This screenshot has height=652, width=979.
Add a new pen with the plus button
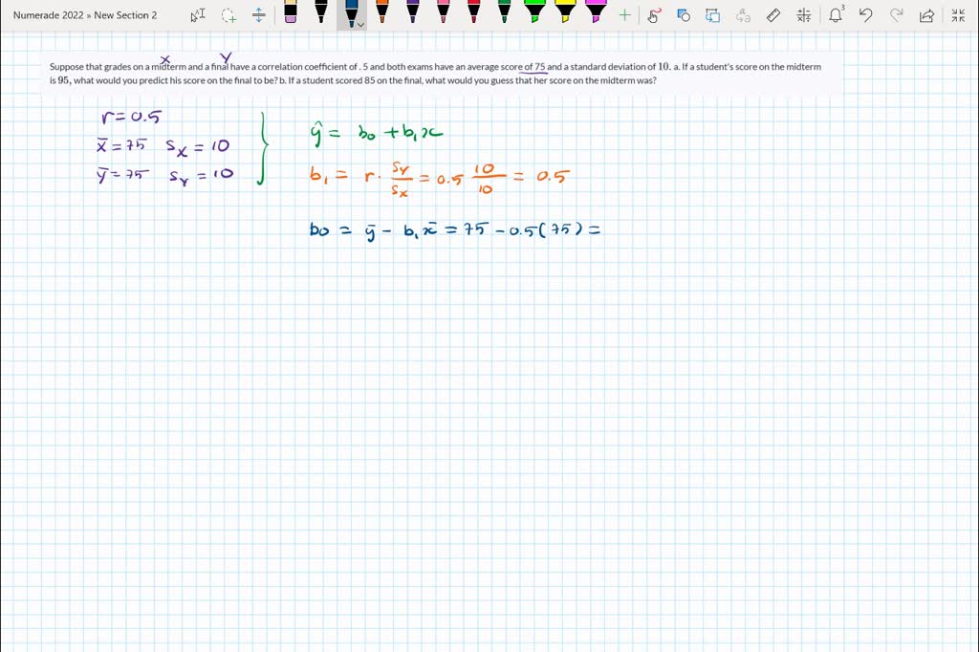(622, 14)
